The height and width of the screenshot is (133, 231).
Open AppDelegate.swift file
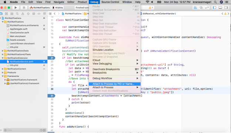pos(19,29)
